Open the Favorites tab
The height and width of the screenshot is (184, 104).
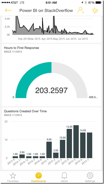pos(13,177)
